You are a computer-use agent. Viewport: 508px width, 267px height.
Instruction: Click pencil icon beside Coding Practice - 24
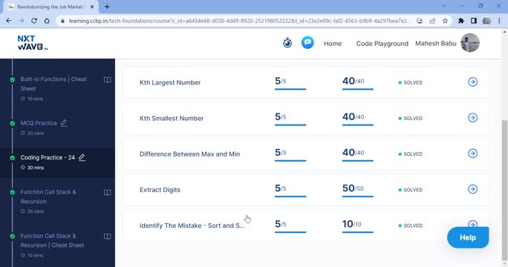pos(82,157)
